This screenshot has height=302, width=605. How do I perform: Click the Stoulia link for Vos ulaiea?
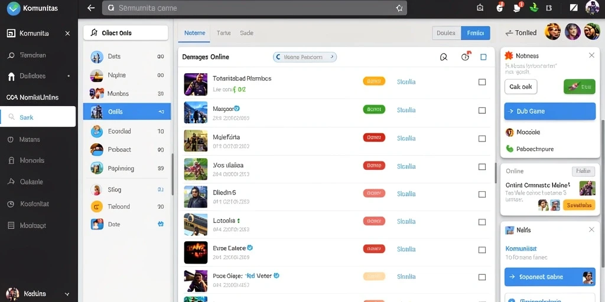point(406,166)
